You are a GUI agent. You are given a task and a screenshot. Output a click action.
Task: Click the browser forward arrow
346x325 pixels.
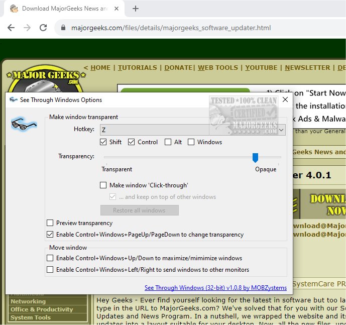tap(27, 28)
